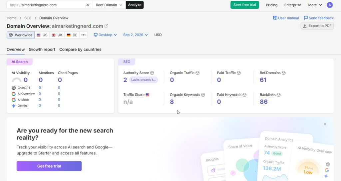Select the Worldwide database
Image resolution: width=341 pixels, height=181 pixels.
21,35
